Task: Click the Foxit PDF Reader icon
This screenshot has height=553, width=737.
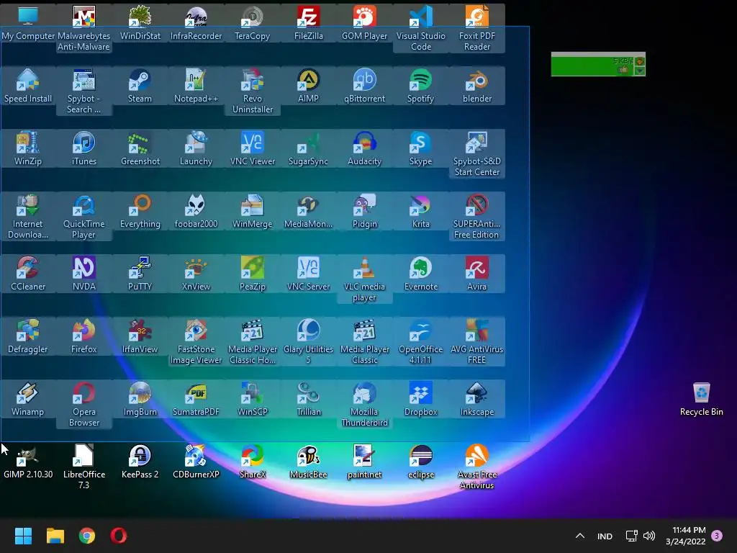Action: click(477, 28)
